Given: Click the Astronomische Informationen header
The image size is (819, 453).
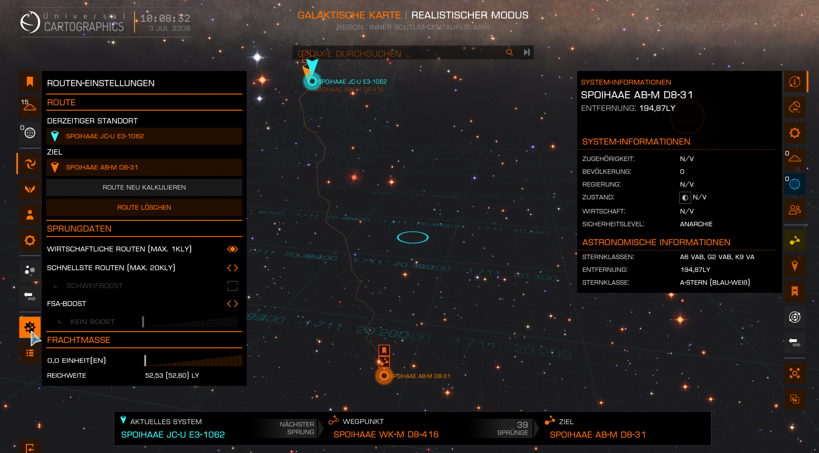Looking at the screenshot, I should click(656, 242).
